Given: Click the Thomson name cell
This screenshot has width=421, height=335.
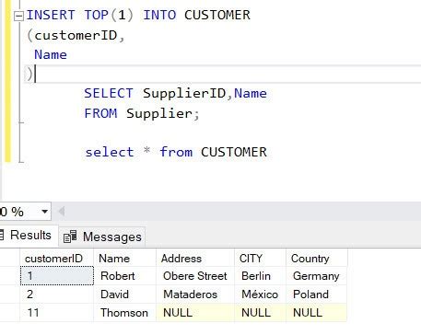Looking at the screenshot, I should (124, 313).
